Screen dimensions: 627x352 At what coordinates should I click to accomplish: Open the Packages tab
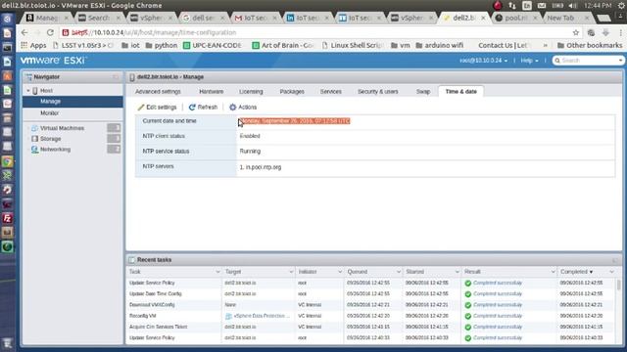(292, 91)
